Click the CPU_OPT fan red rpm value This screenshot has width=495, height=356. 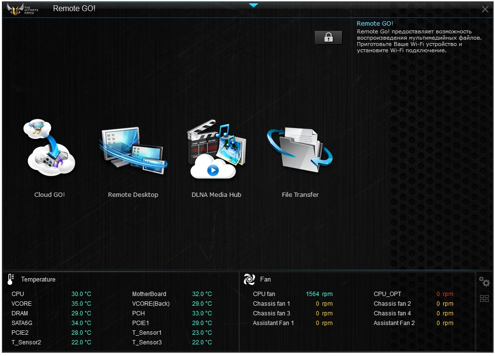pyautogui.click(x=445, y=294)
